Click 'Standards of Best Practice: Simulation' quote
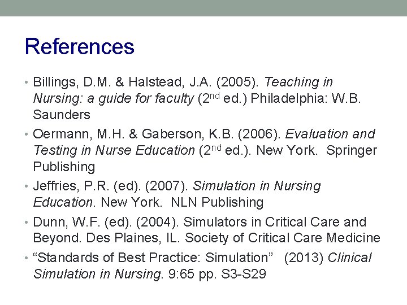 click(x=153, y=258)
